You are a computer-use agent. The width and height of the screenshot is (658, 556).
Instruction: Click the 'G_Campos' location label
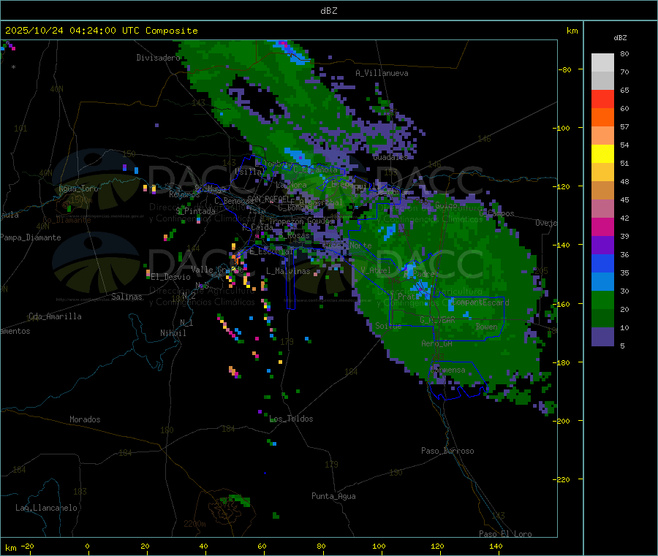[497, 213]
